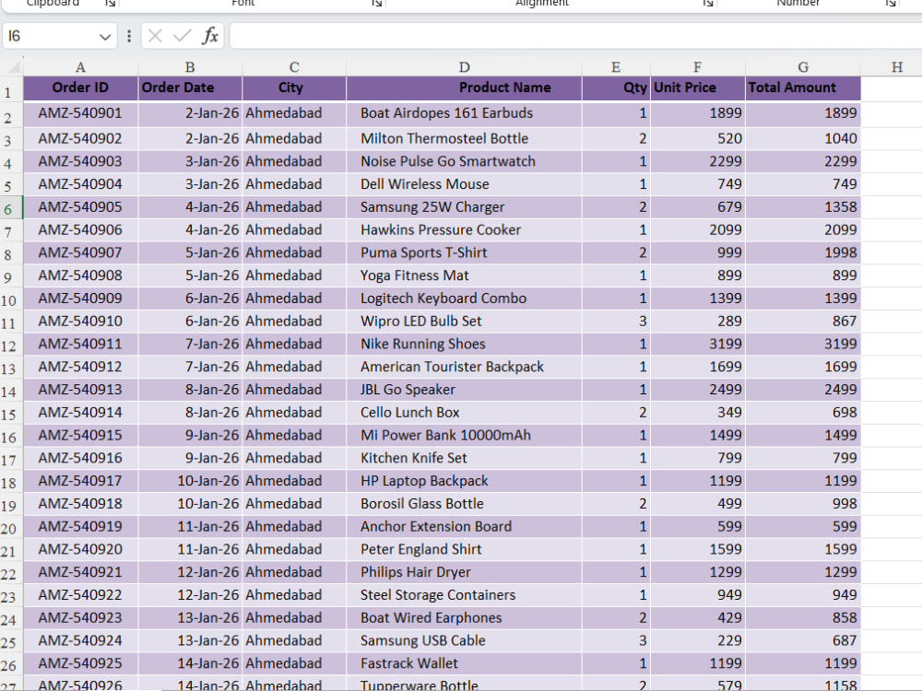922x691 pixels.
Task: Click JBL Go Speaker cell
Action: coord(464,390)
